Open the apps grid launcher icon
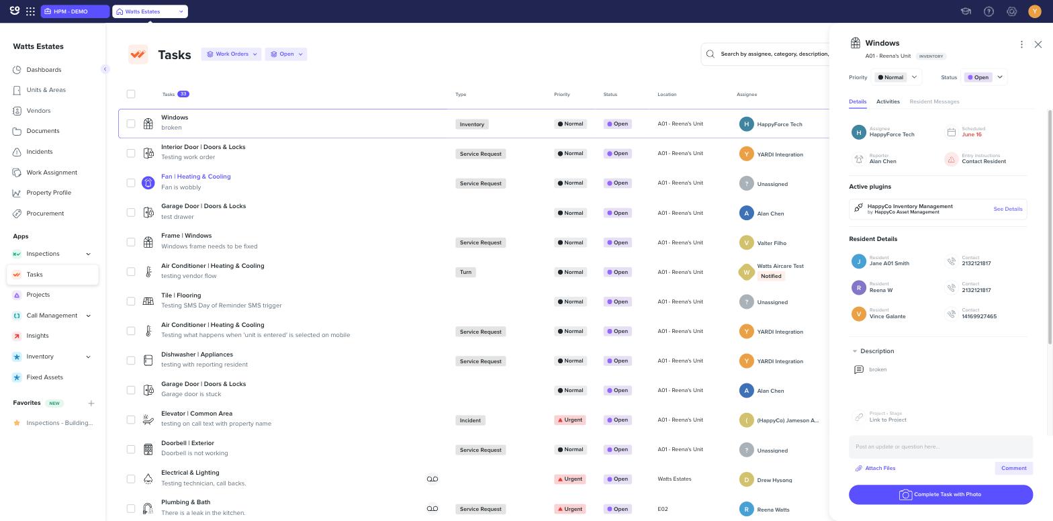The image size is (1053, 521). [30, 11]
